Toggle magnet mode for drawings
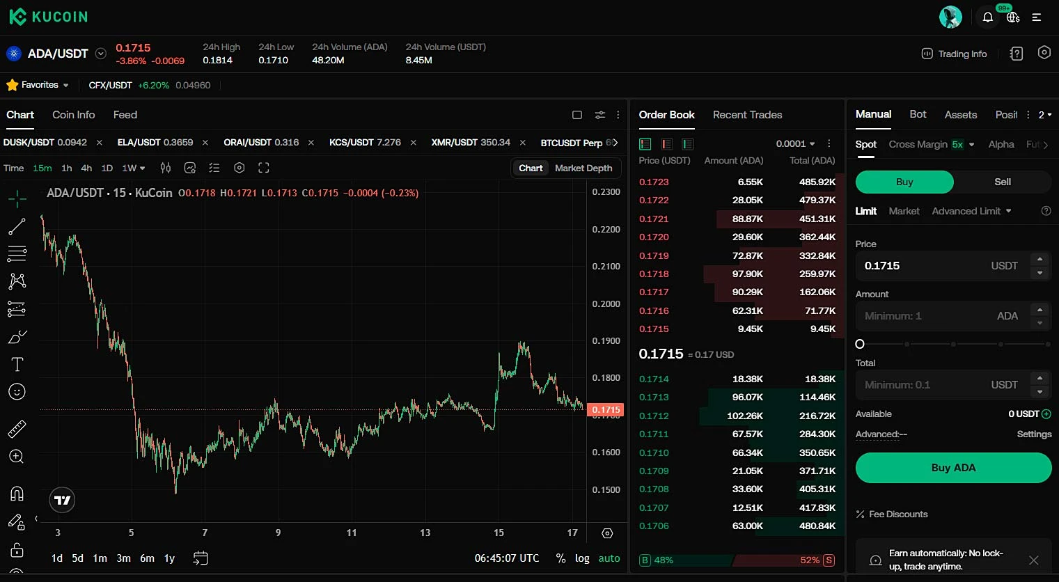Image resolution: width=1059 pixels, height=582 pixels. tap(17, 494)
